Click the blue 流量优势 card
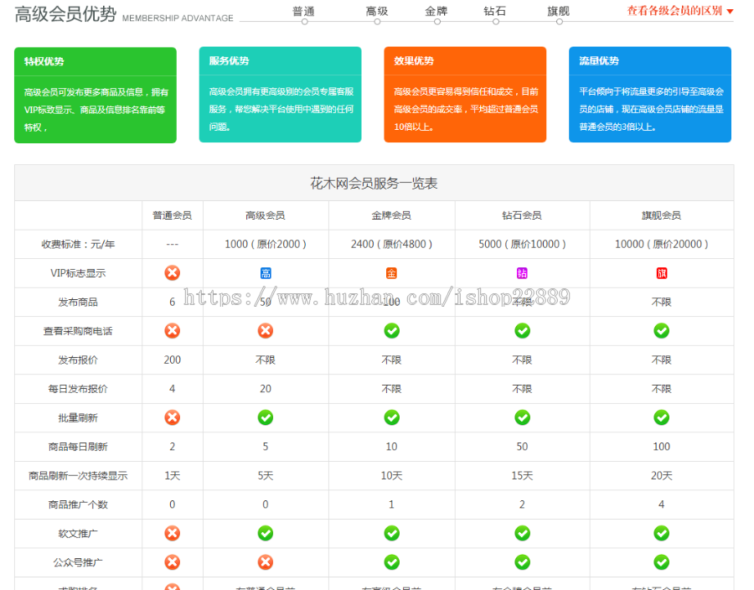Image resolution: width=754 pixels, height=590 pixels. [650, 95]
